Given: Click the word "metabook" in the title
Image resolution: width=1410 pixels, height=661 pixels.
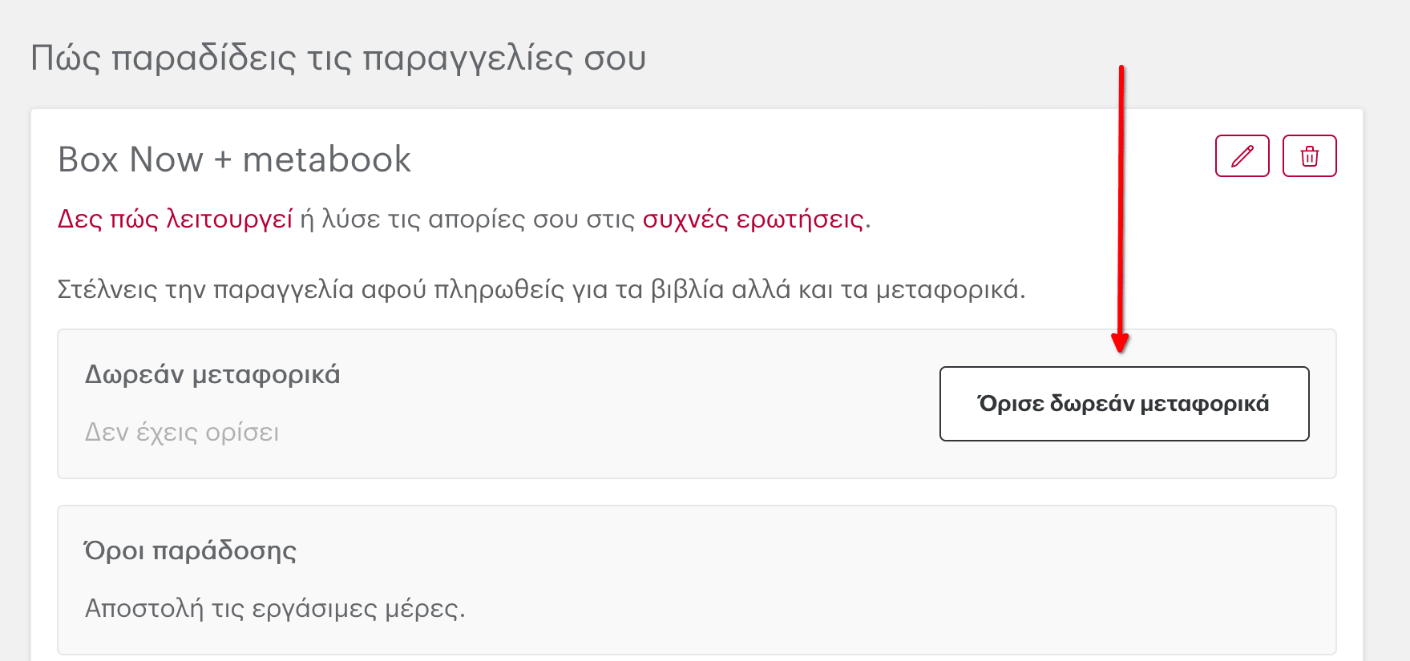Looking at the screenshot, I should pos(327,159).
